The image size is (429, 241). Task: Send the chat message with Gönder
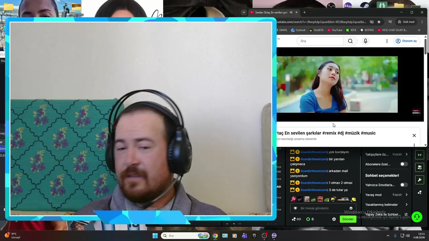[348, 219]
